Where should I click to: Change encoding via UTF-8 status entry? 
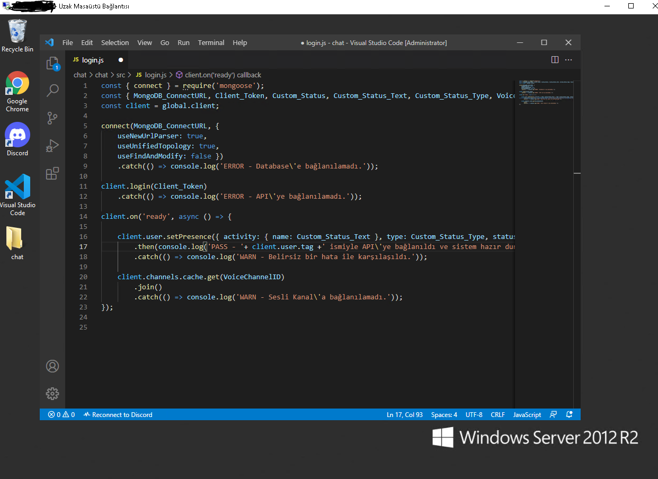coord(474,415)
